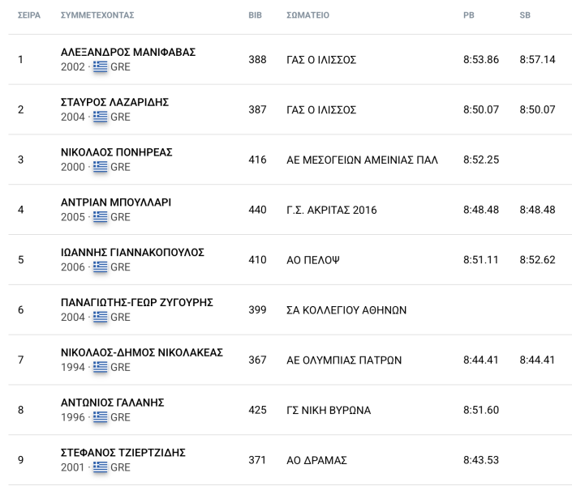Screen dimensions: 572x486
Task: Sort by the ΣΕΙΡΑ column header
Action: (x=29, y=15)
